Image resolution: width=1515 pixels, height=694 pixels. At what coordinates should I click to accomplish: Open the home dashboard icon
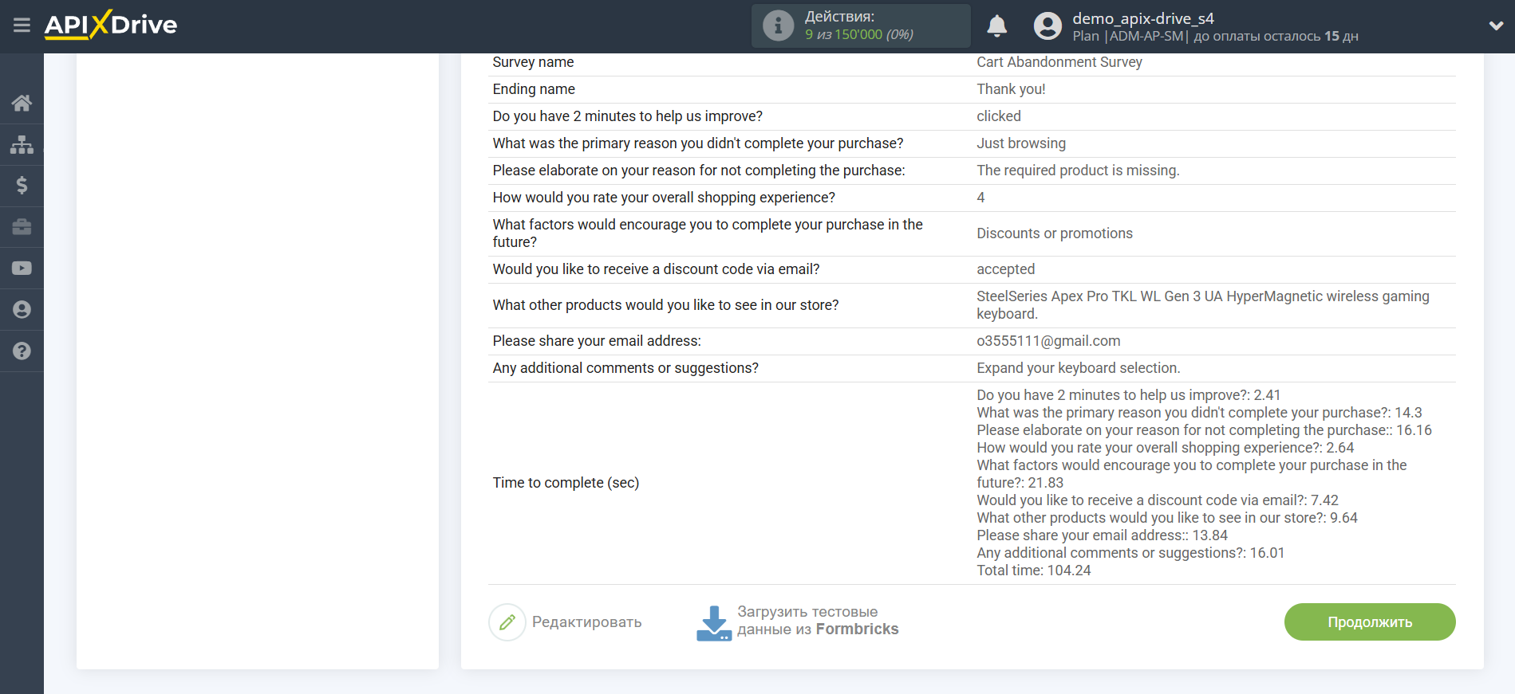(x=22, y=103)
